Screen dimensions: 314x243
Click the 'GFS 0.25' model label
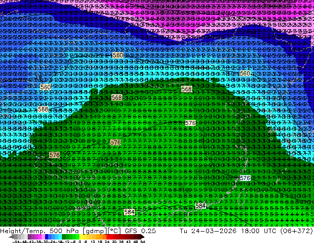[x=140, y=231]
